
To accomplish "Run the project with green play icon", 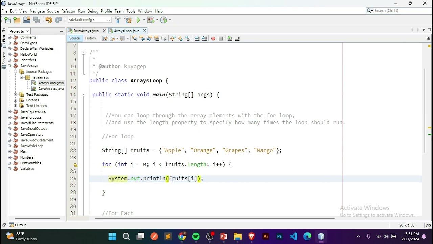I will (138, 20).
